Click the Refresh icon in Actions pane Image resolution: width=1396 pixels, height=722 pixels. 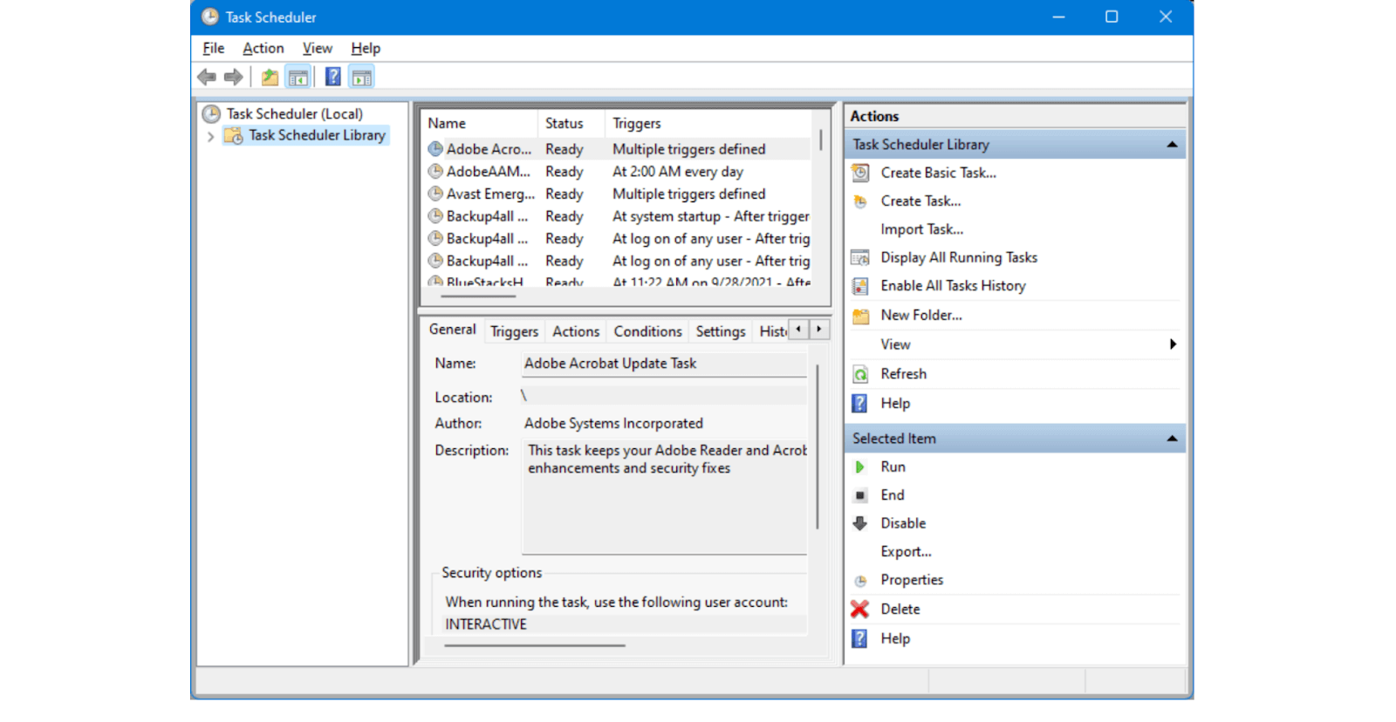pyautogui.click(x=859, y=374)
